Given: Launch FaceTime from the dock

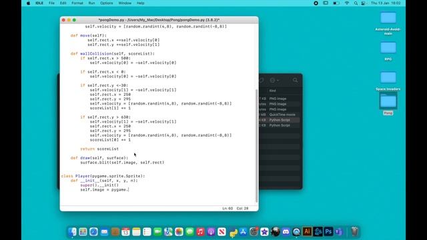Looking at the screenshot, I should (x=157, y=232).
